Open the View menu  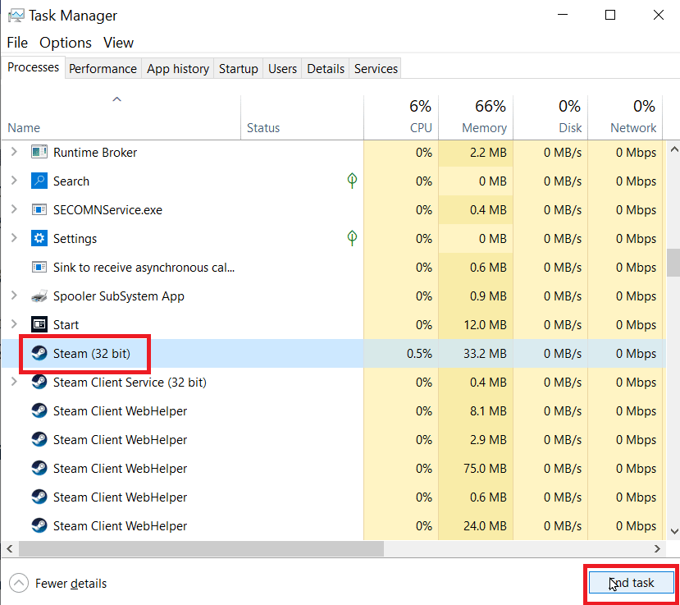(118, 42)
